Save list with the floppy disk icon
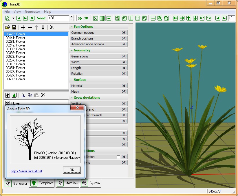This screenshot has height=196, width=238. [x=14, y=27]
